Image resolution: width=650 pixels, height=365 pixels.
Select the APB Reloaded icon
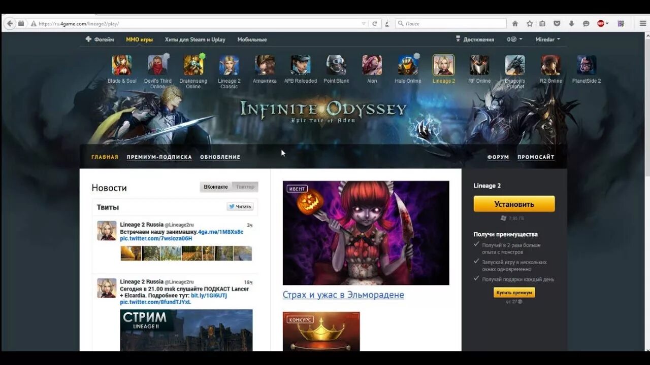click(x=301, y=65)
